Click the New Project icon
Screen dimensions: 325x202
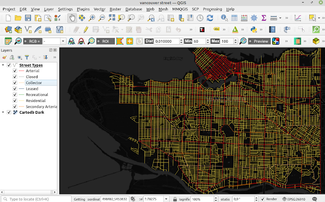tap(8, 18)
